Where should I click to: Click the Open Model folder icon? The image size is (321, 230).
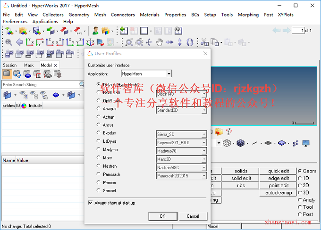[x=23, y=31]
